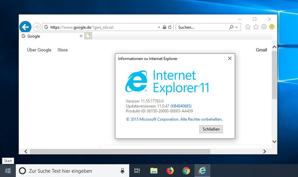Click the vertical scrollbar thumb
The height and width of the screenshot is (177, 298).
[274, 75]
